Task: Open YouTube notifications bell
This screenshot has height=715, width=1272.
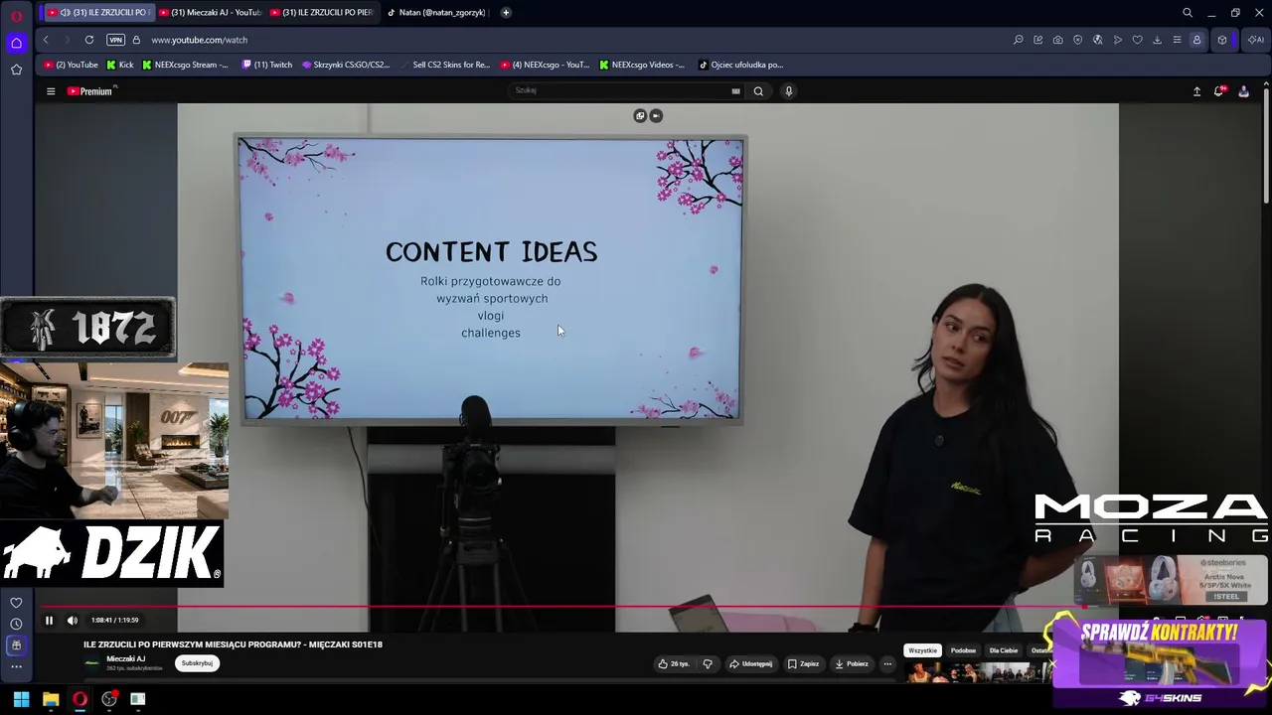Action: [1219, 91]
